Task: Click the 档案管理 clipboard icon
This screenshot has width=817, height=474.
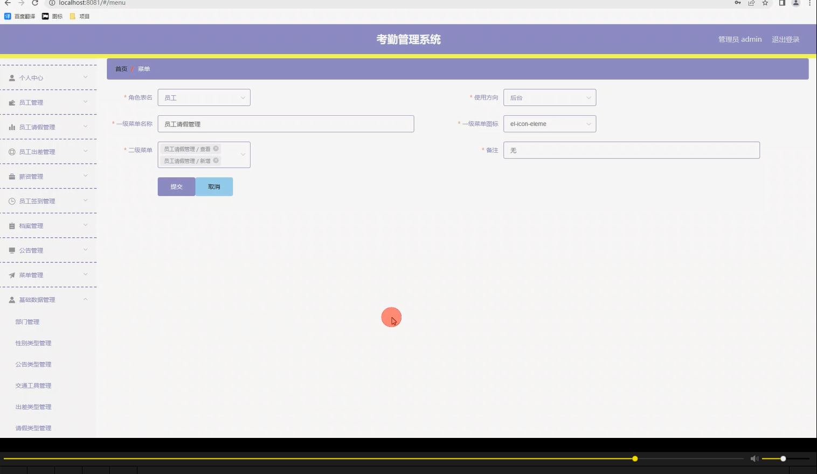Action: pyautogui.click(x=12, y=226)
